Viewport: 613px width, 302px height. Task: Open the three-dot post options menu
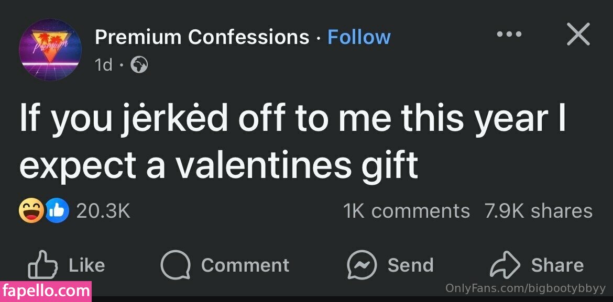click(509, 35)
